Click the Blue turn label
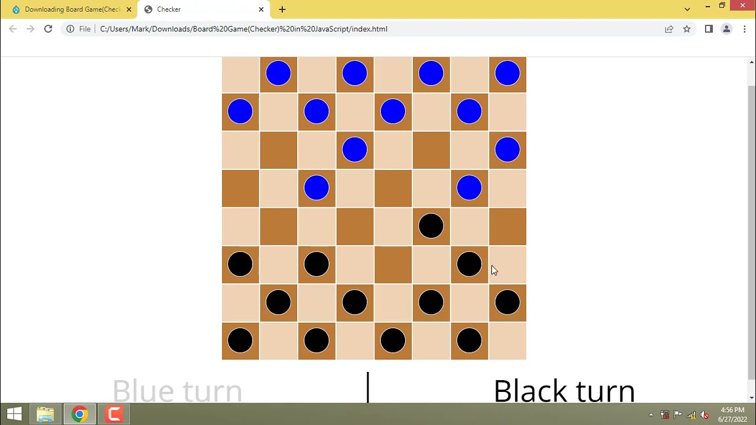Screen dimensions: 756x425 point(177,391)
